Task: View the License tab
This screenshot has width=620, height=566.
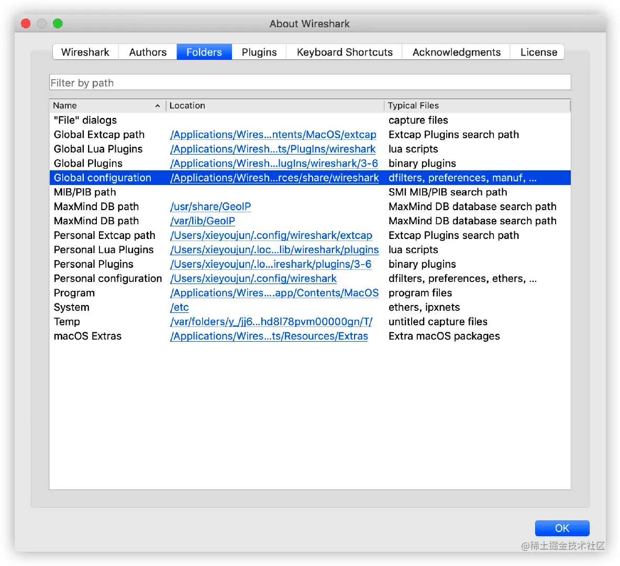Action: (x=538, y=52)
